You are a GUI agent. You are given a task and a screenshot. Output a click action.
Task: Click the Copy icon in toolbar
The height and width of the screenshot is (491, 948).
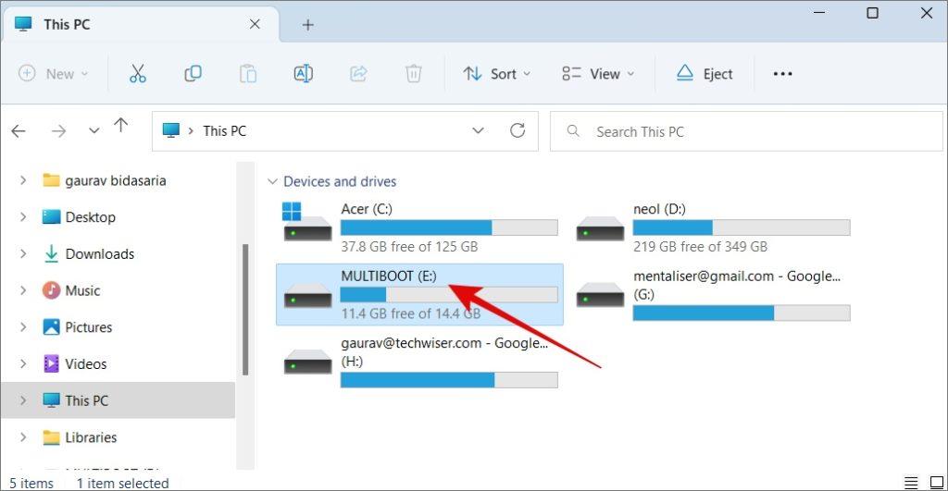click(x=193, y=74)
